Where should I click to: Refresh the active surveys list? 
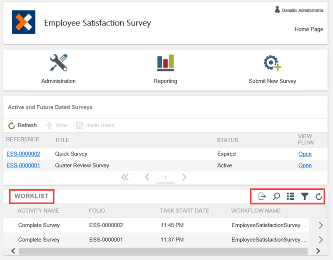tap(22, 125)
